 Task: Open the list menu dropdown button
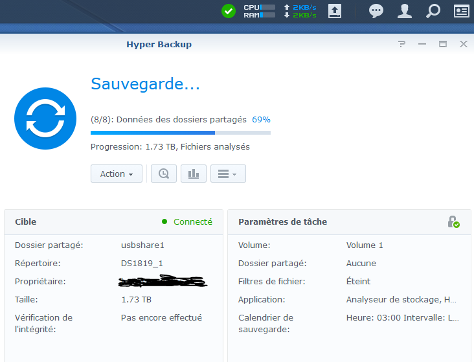coord(228,174)
